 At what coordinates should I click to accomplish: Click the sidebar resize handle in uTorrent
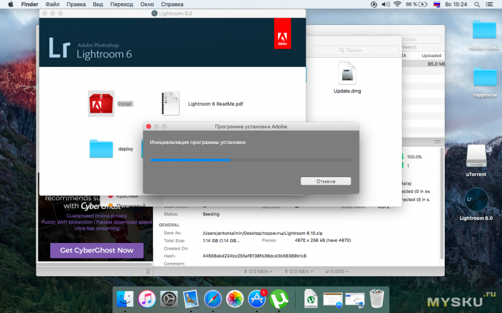click(x=147, y=271)
